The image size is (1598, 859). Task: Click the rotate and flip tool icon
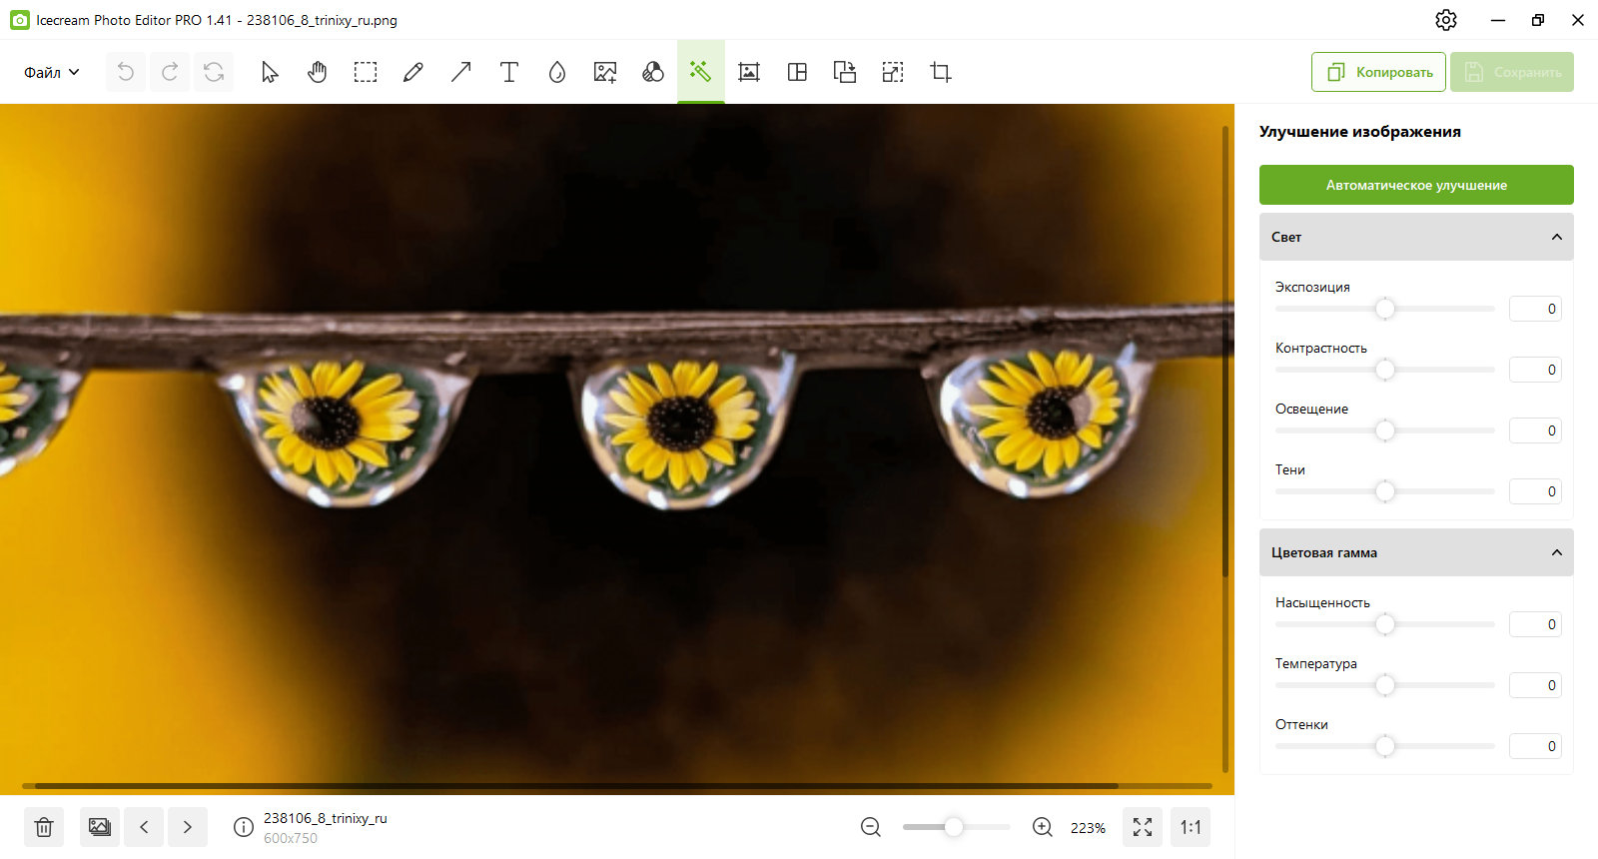click(845, 72)
